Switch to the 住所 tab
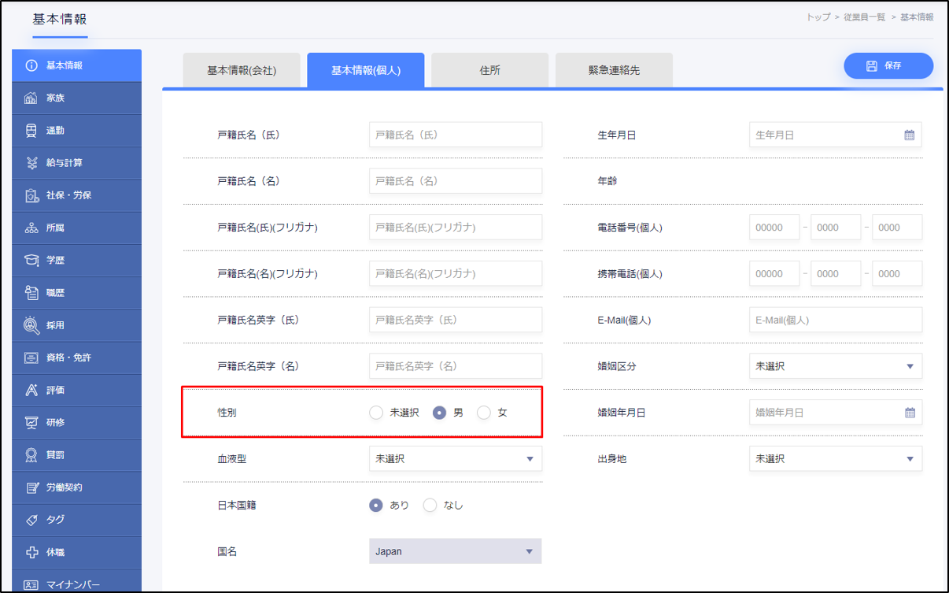 [x=489, y=70]
